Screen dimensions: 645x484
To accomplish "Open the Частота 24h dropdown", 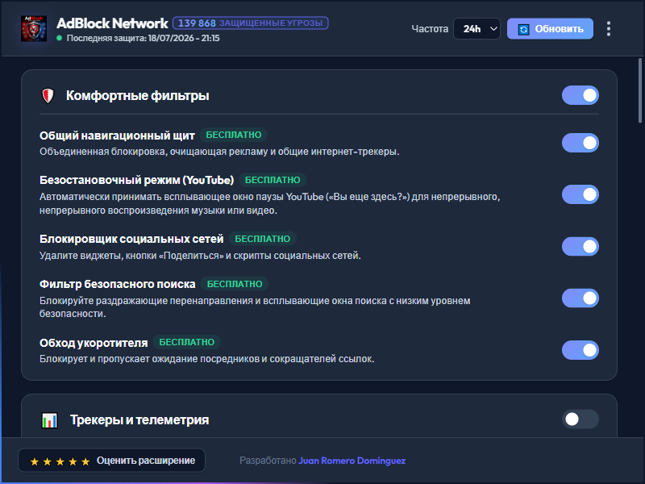I will pyautogui.click(x=476, y=29).
